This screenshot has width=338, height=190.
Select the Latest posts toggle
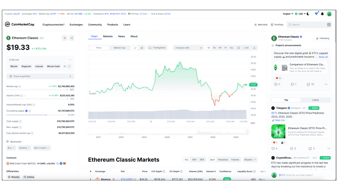[x=315, y=100]
